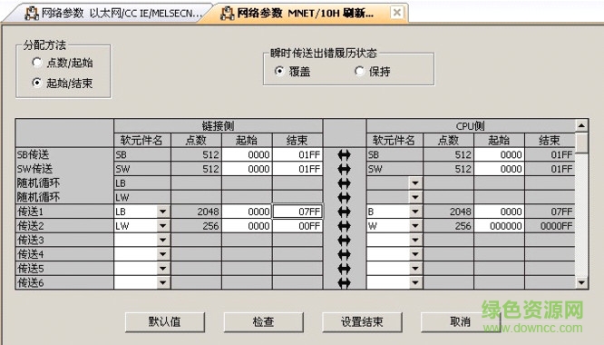Click the CPU侧 column group header
This screenshot has width=604, height=345.
471,126
